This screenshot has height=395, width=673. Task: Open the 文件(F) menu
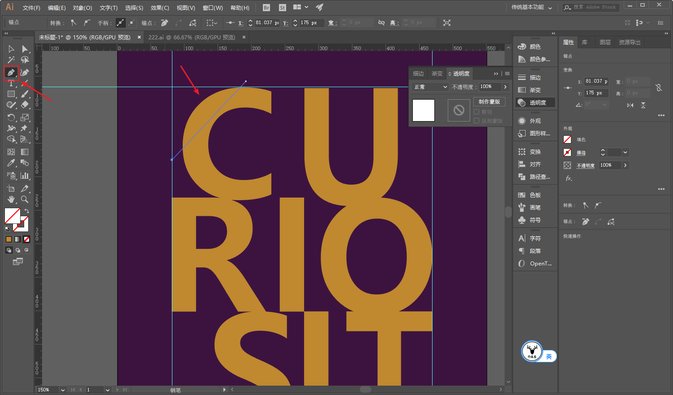point(31,8)
